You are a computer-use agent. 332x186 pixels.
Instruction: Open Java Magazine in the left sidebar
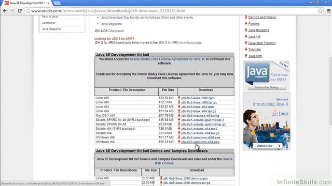(x=51, y=29)
